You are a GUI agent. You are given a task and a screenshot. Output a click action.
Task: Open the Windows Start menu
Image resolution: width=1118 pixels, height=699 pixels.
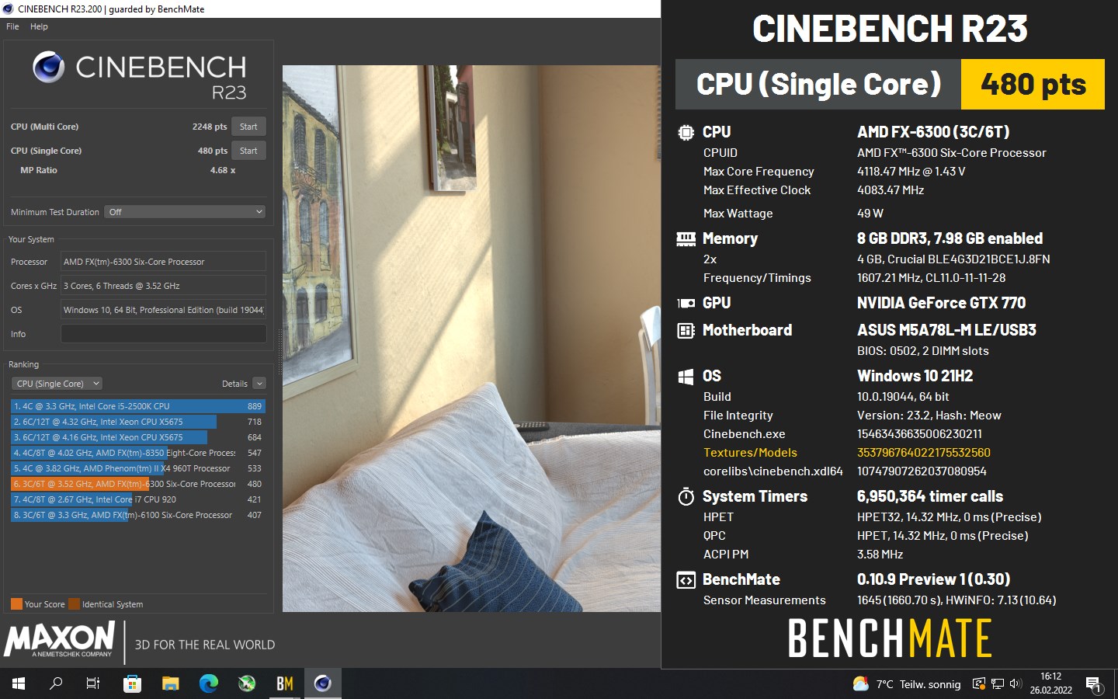point(19,683)
